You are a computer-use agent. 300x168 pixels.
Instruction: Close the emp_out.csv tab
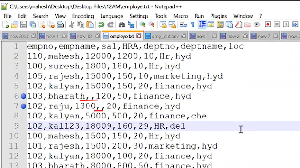pyautogui.click(x=184, y=36)
